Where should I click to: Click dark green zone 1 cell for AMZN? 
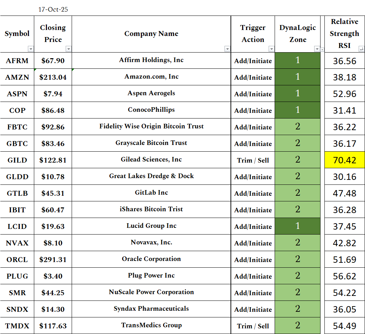click(x=298, y=77)
